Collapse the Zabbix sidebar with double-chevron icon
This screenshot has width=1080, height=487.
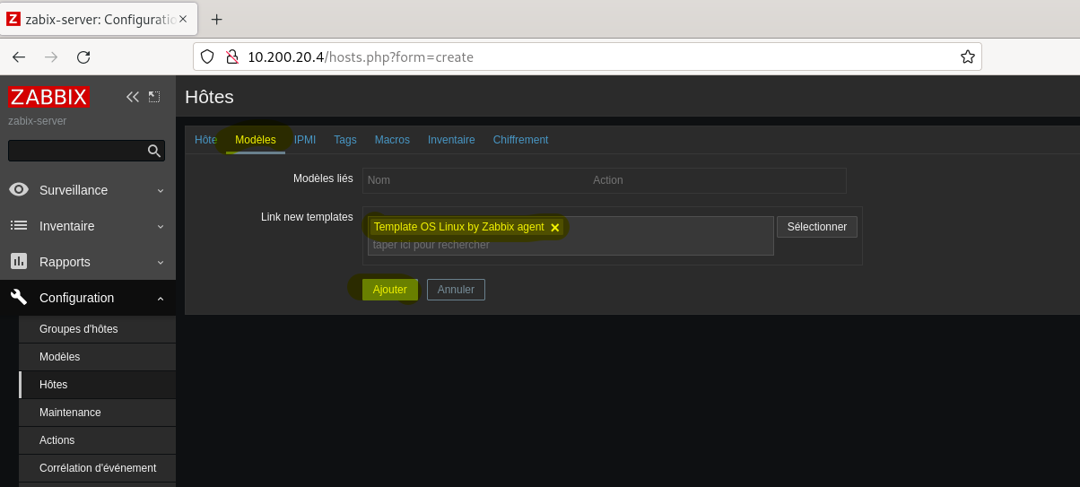point(133,97)
